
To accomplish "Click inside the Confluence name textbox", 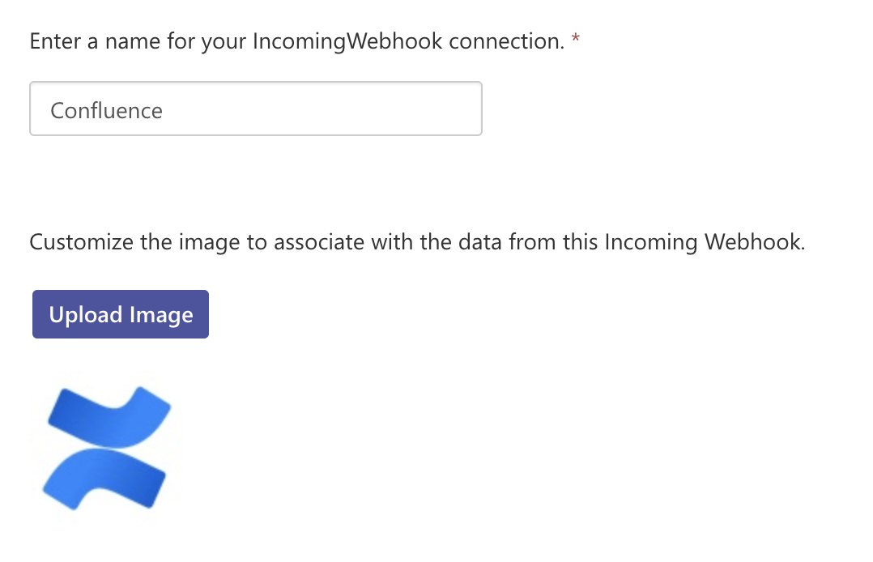I will (255, 108).
